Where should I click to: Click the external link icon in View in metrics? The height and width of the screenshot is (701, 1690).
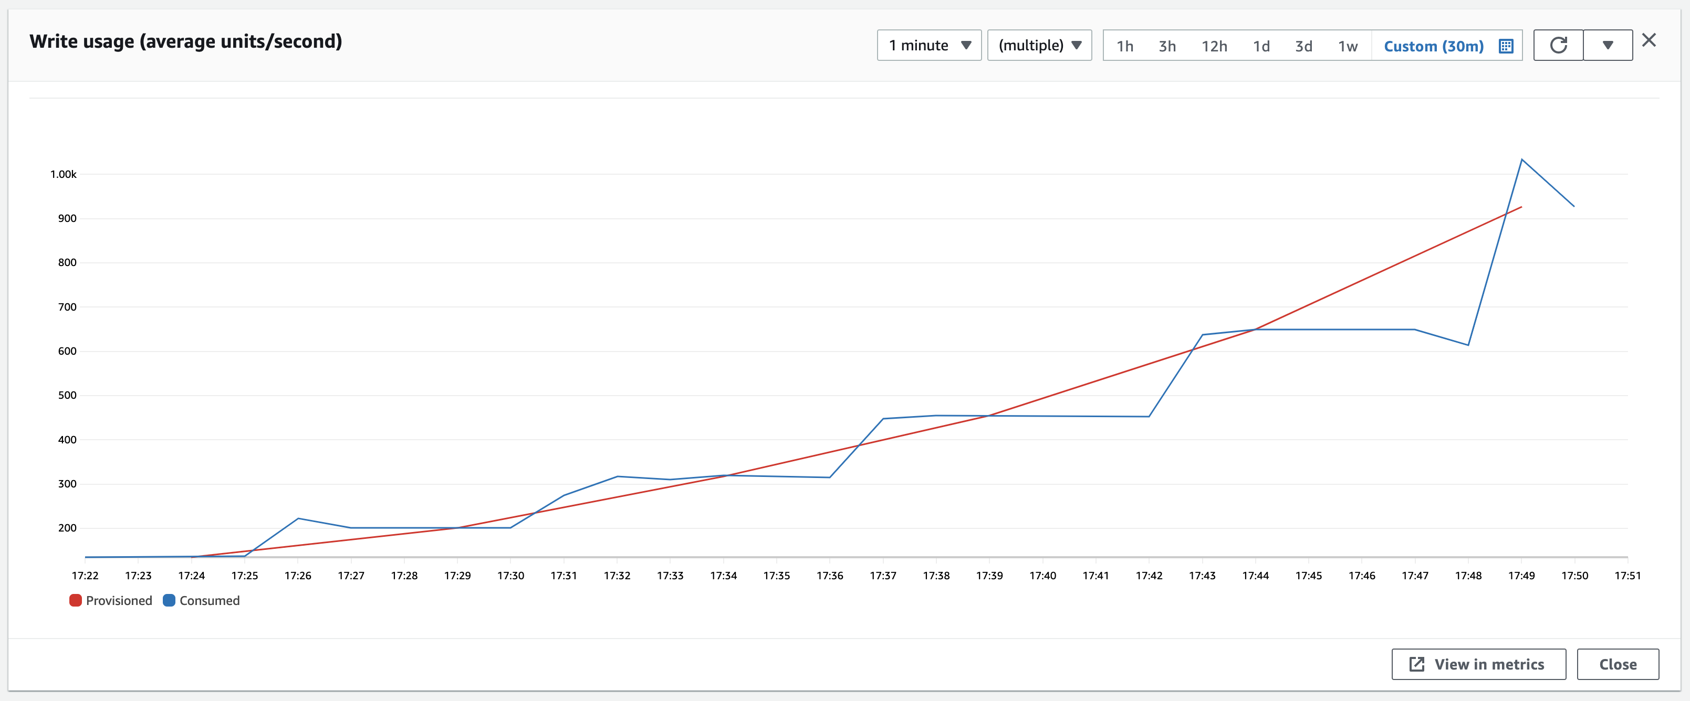coord(1417,664)
